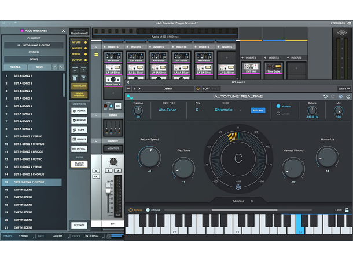The width and height of the screenshot is (353, 261).
Task: Click the LV1 channel fader
Action: pyautogui.click(x=108, y=188)
